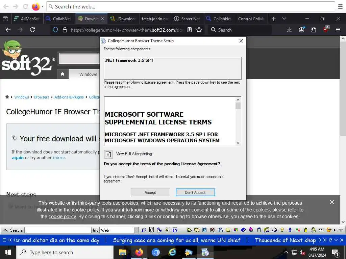This screenshot has width=346, height=259.
Task: Open news ticker menu icon
Action: coord(4,240)
